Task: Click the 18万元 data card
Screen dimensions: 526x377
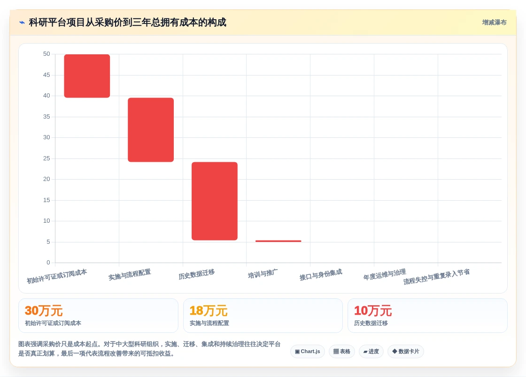Action: pyautogui.click(x=263, y=316)
